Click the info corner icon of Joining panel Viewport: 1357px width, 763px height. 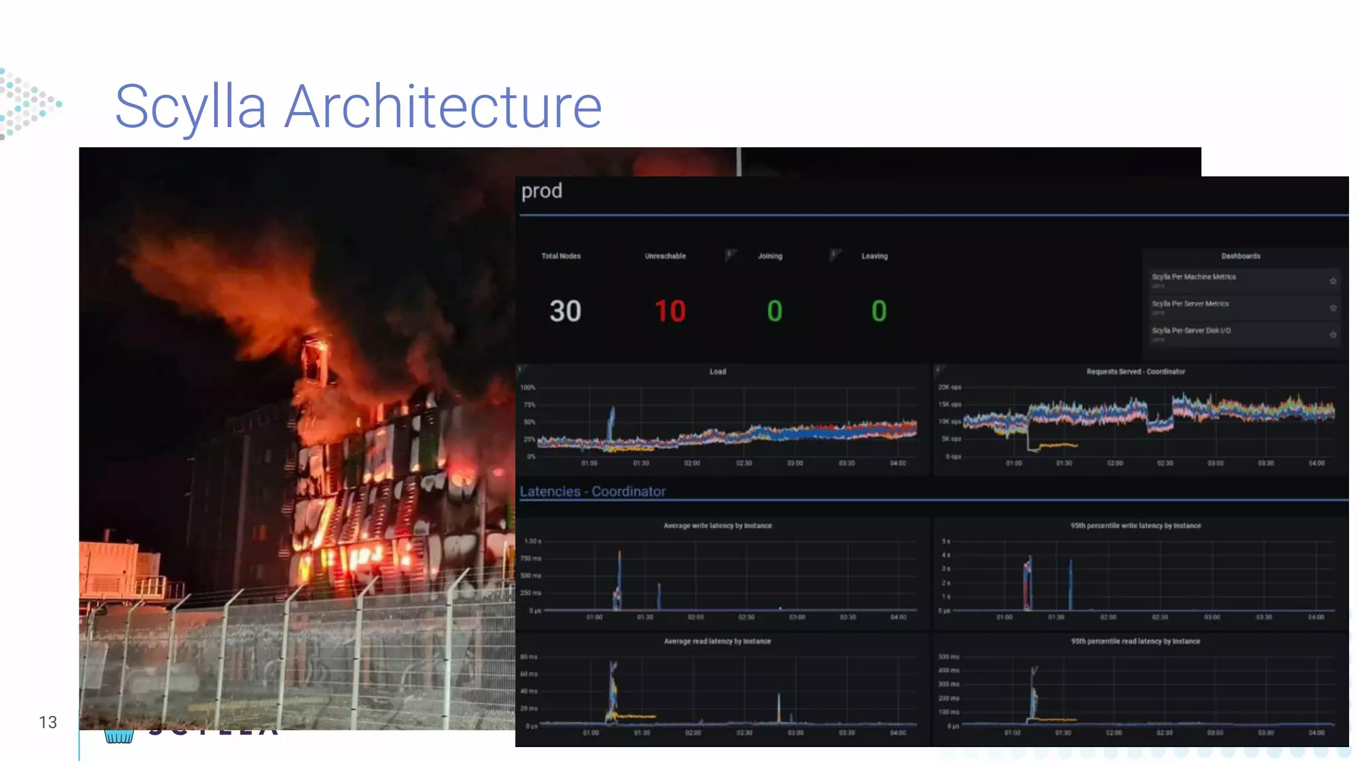pyautogui.click(x=730, y=254)
